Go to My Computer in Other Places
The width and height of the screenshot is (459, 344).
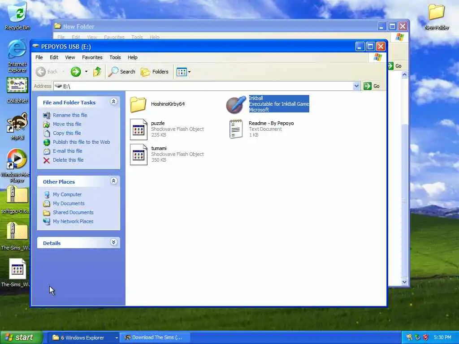[x=67, y=194]
